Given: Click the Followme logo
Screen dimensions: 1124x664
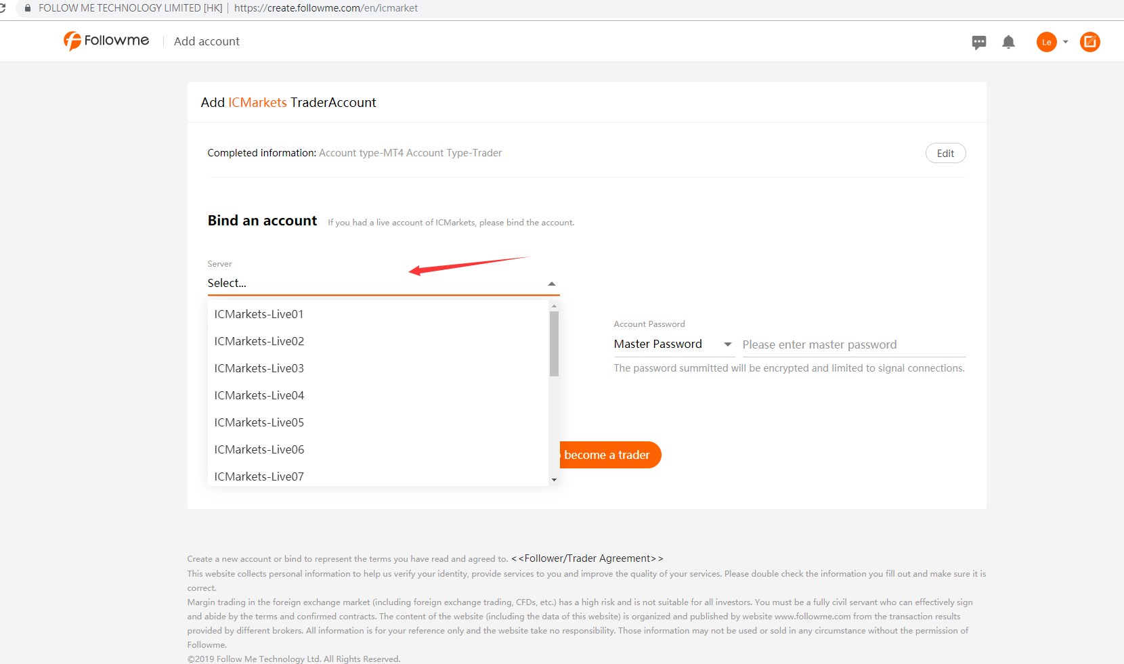Looking at the screenshot, I should pyautogui.click(x=106, y=41).
